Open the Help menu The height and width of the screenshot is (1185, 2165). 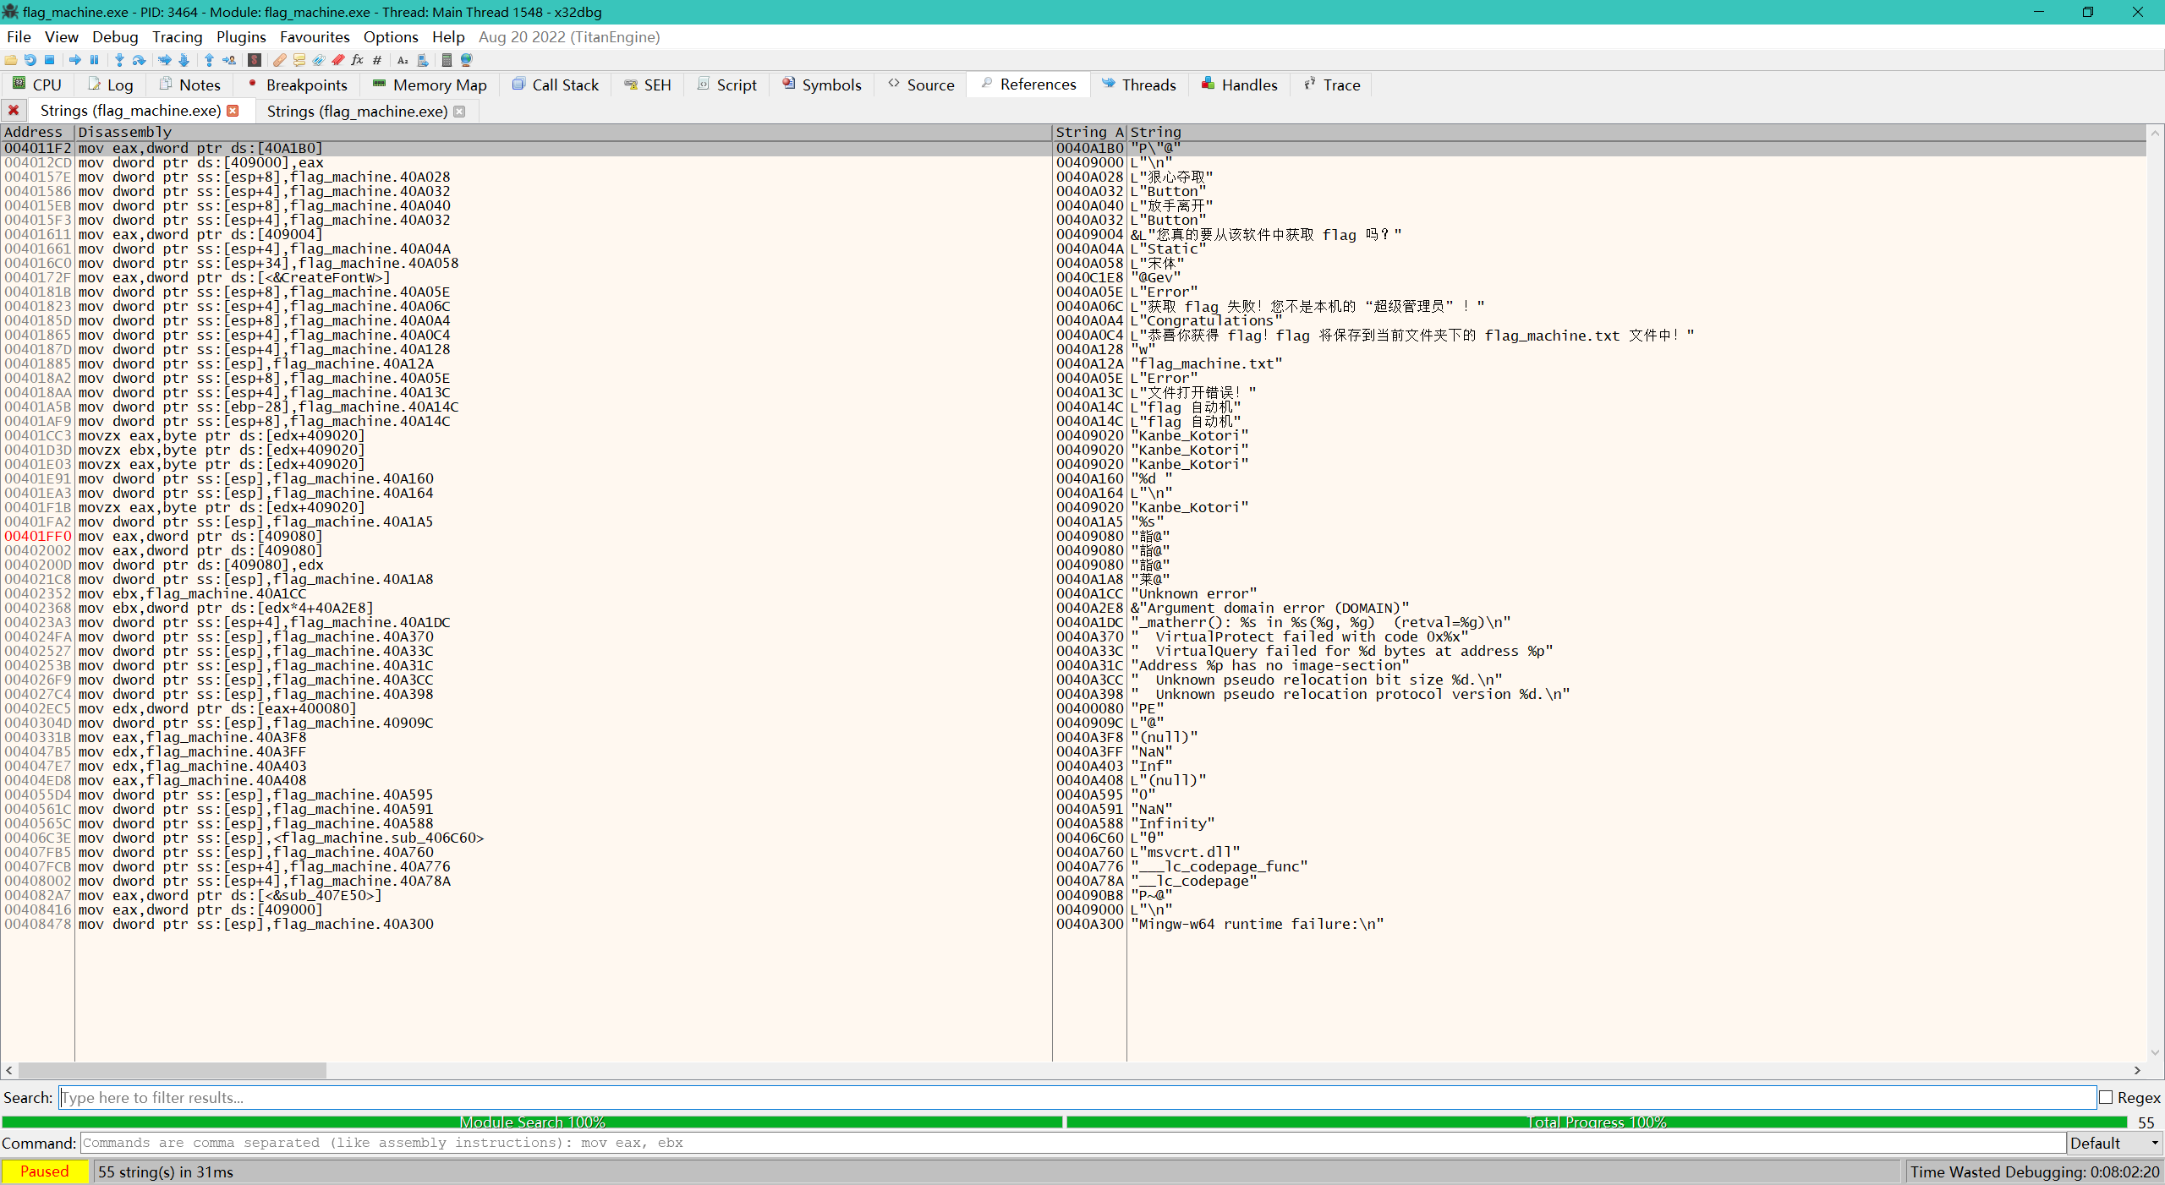tap(448, 37)
